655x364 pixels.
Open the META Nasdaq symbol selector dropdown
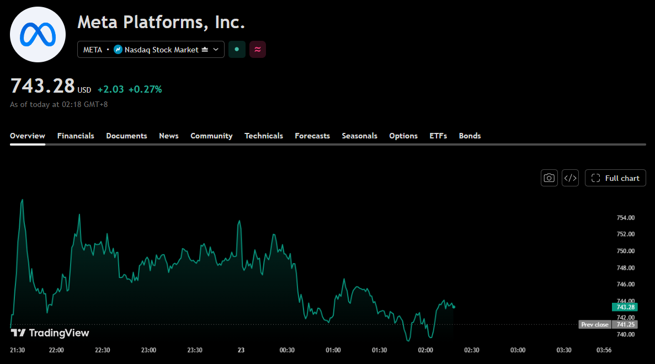[x=151, y=49]
